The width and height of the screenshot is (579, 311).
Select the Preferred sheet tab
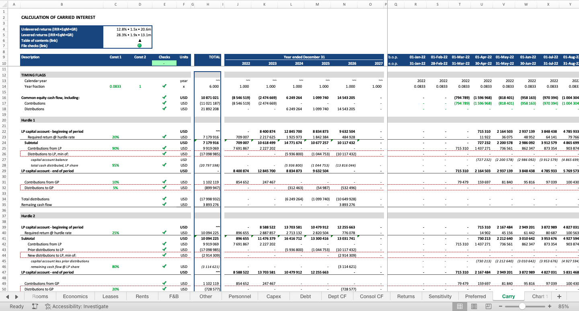pyautogui.click(x=476, y=297)
